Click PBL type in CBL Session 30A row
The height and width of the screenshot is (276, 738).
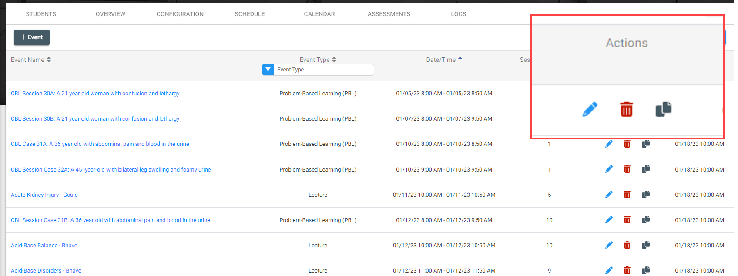coord(318,93)
